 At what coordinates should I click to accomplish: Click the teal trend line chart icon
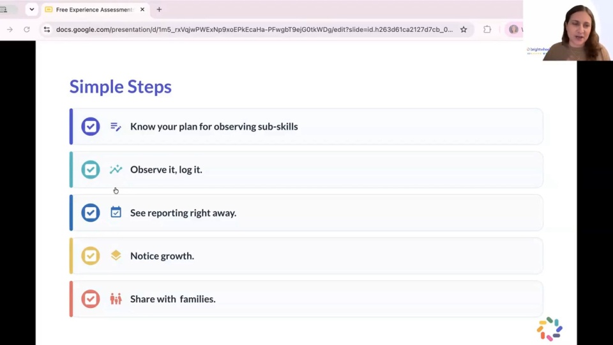(x=116, y=169)
